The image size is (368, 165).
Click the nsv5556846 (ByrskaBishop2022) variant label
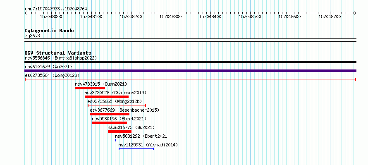point(61,58)
